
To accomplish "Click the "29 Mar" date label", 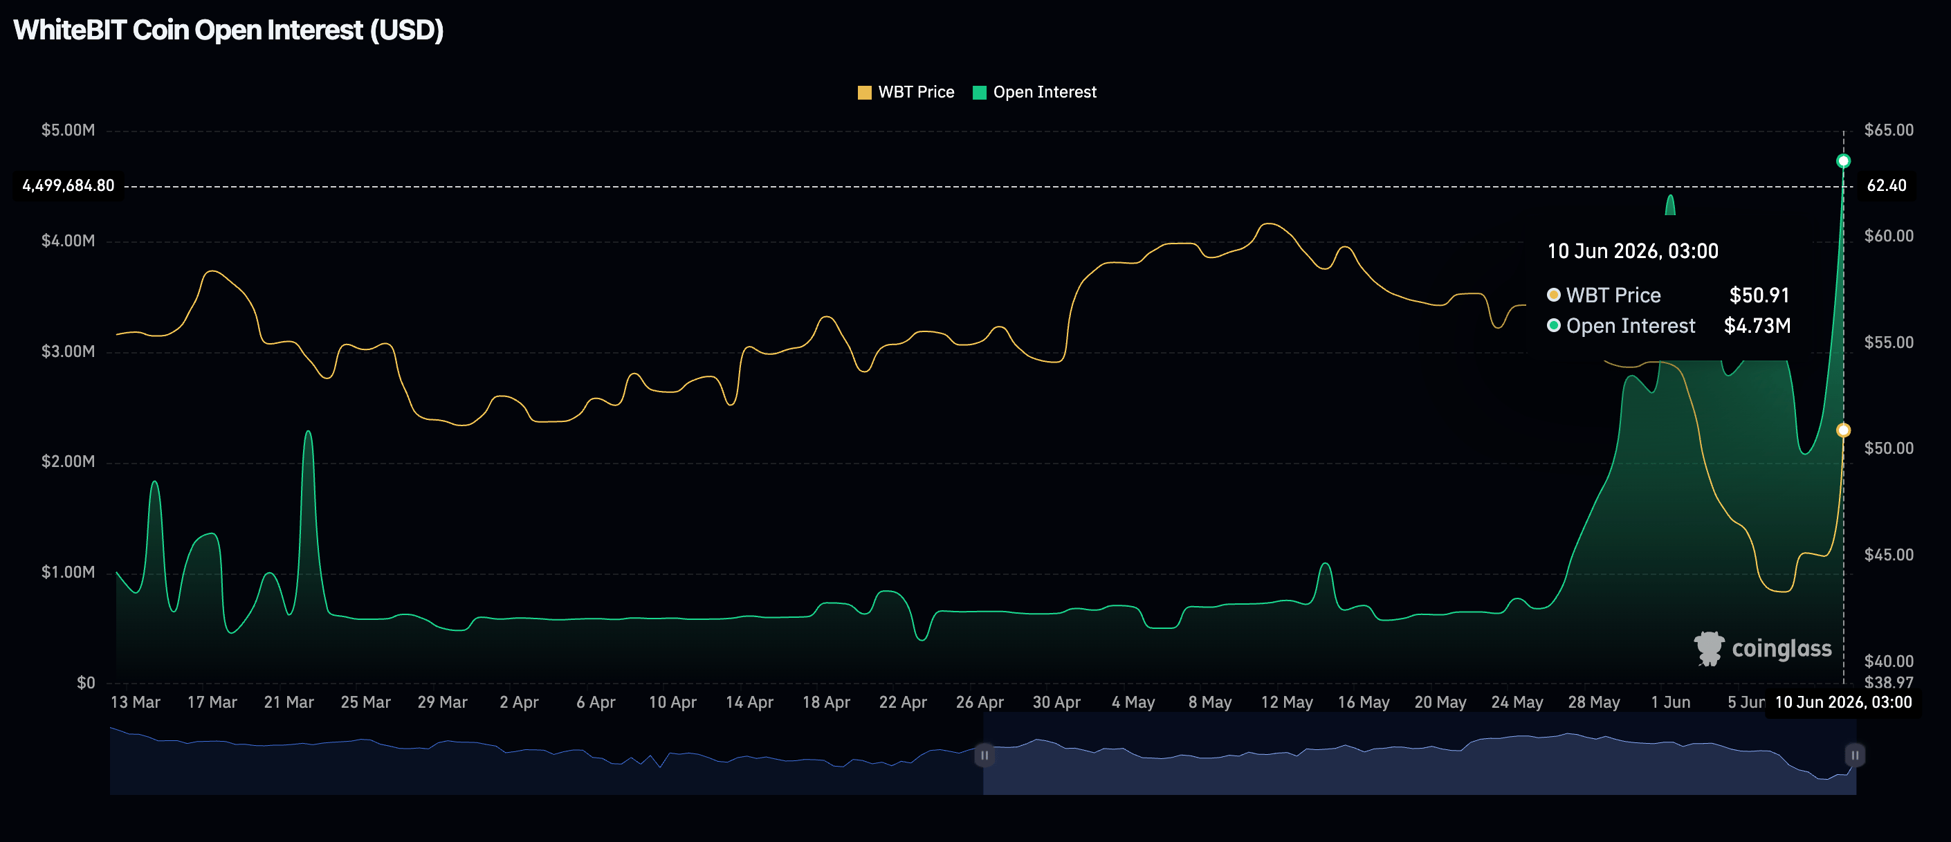I will (x=442, y=703).
